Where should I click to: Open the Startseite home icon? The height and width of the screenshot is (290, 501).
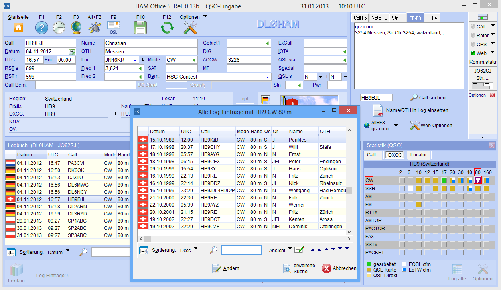(x=18, y=27)
